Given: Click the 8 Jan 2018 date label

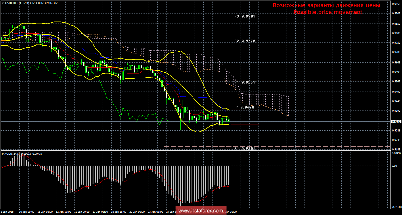Looking at the screenshot, I should (x=7, y=212).
